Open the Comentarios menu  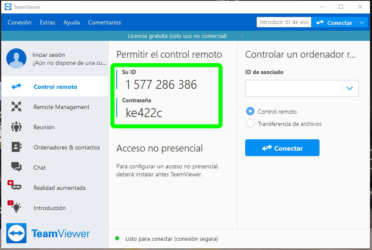(x=105, y=22)
